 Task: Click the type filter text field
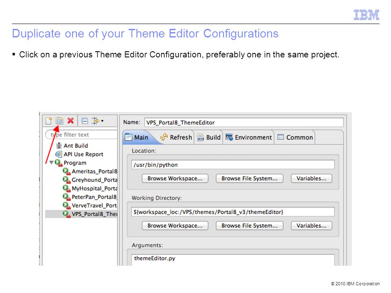pos(81,135)
